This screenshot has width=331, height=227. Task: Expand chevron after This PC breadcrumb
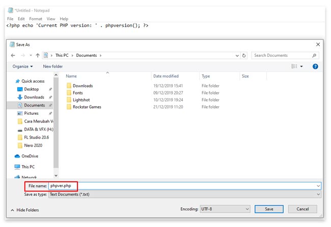click(x=72, y=55)
